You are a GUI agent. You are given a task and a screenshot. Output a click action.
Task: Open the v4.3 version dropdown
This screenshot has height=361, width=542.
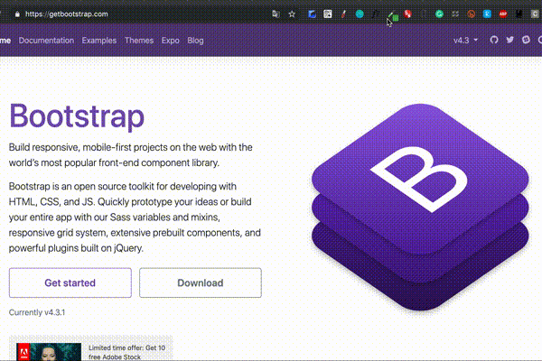pos(465,41)
